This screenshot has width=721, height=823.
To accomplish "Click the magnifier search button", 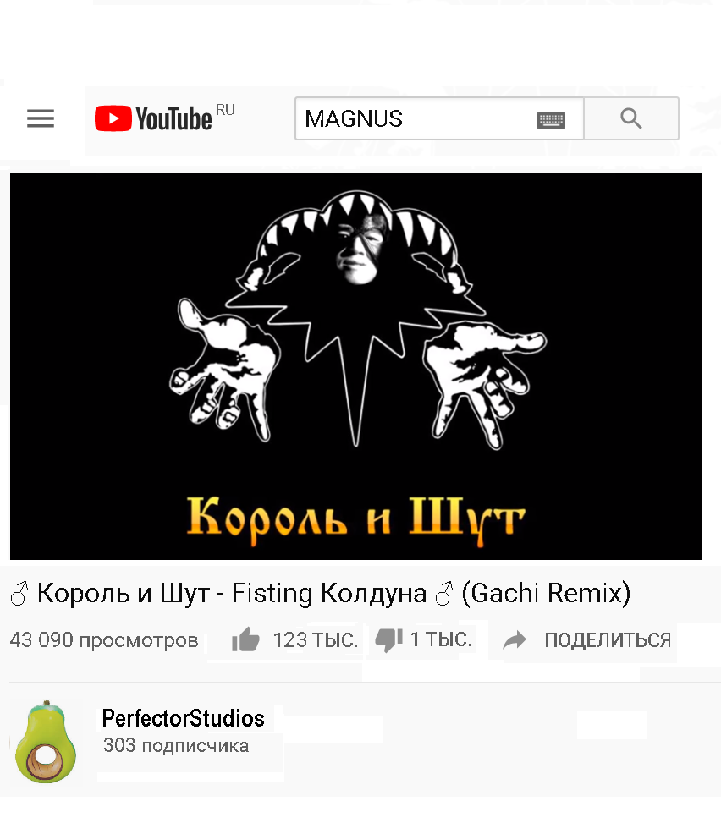I will pos(630,118).
